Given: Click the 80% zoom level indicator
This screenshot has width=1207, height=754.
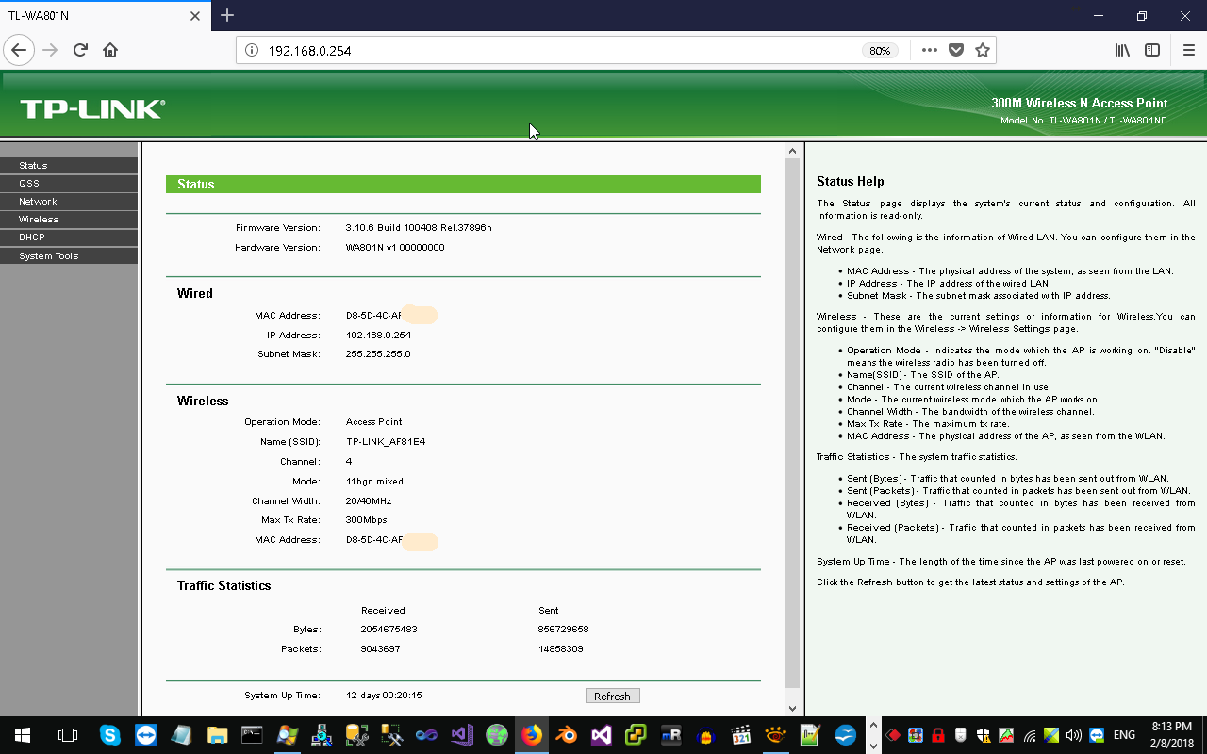Looking at the screenshot, I should [x=880, y=51].
